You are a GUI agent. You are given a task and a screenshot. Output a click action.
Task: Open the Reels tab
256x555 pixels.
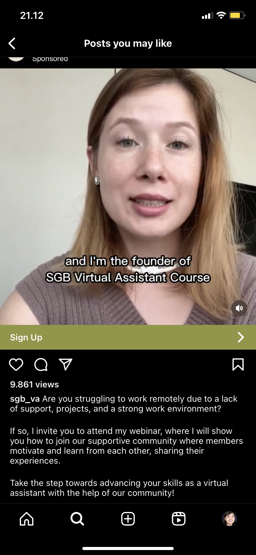point(179,518)
